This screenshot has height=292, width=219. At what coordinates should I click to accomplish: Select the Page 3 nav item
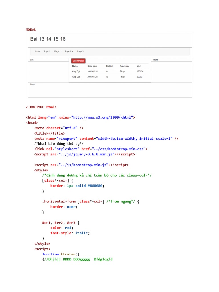pyautogui.click(x=80, y=51)
